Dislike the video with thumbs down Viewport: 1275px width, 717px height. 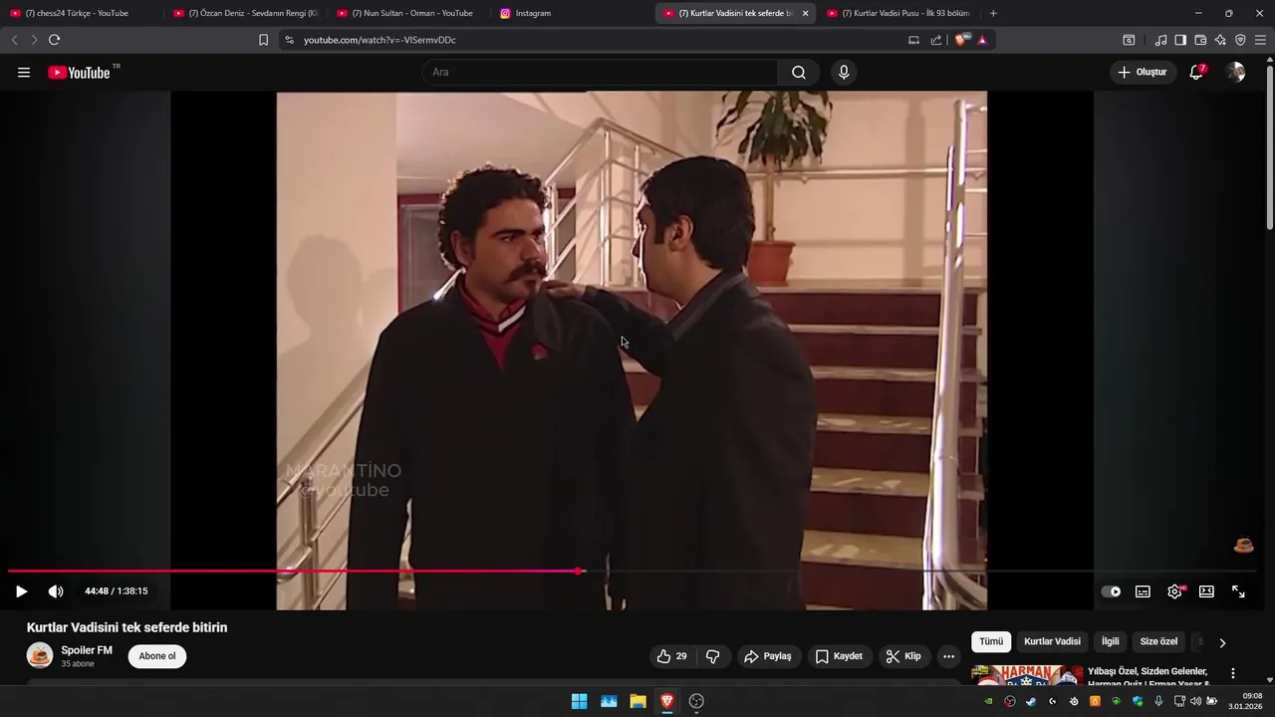click(713, 656)
